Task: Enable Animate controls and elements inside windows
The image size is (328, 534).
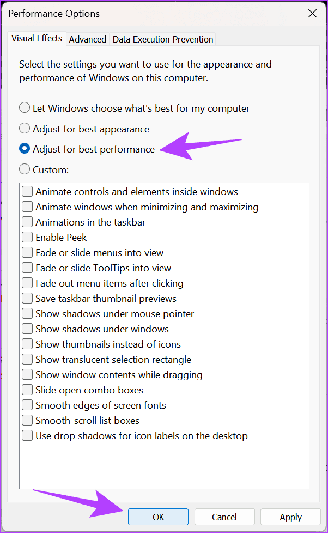Action: [27, 192]
